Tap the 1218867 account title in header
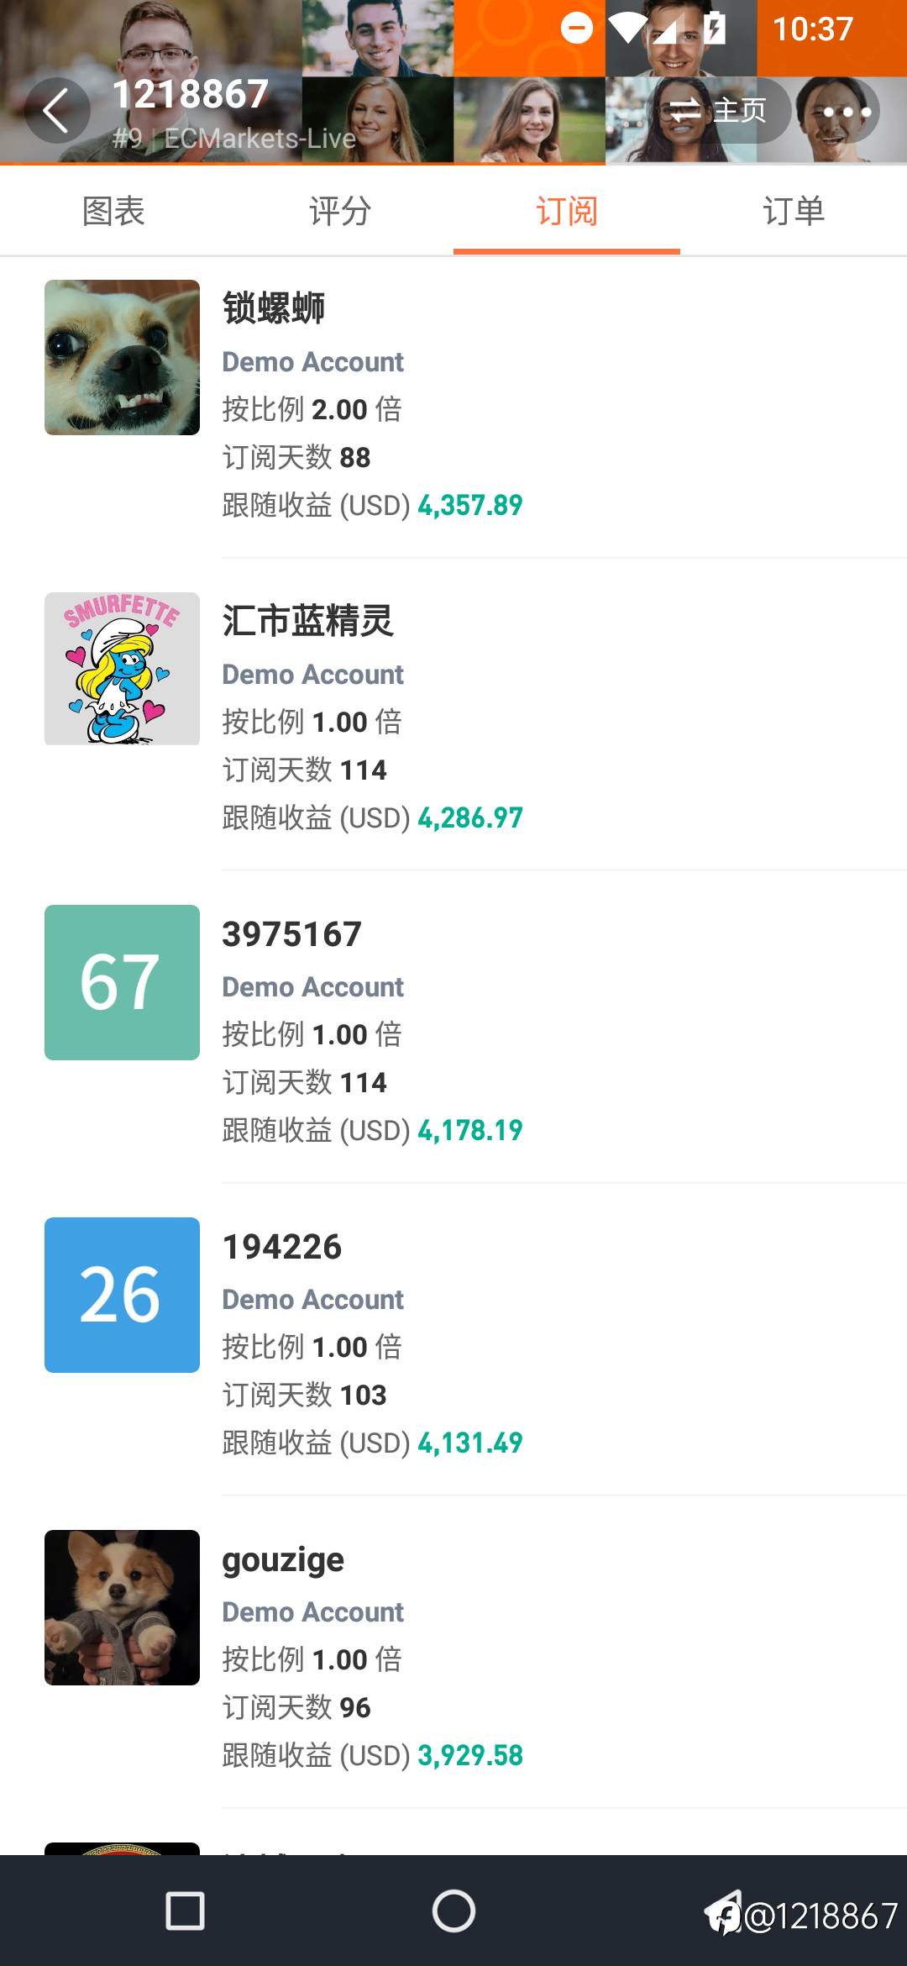Viewport: 907px width, 1966px height. [191, 94]
